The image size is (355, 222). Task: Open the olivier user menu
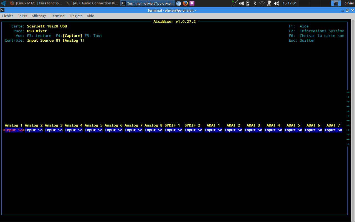pyautogui.click(x=349, y=3)
